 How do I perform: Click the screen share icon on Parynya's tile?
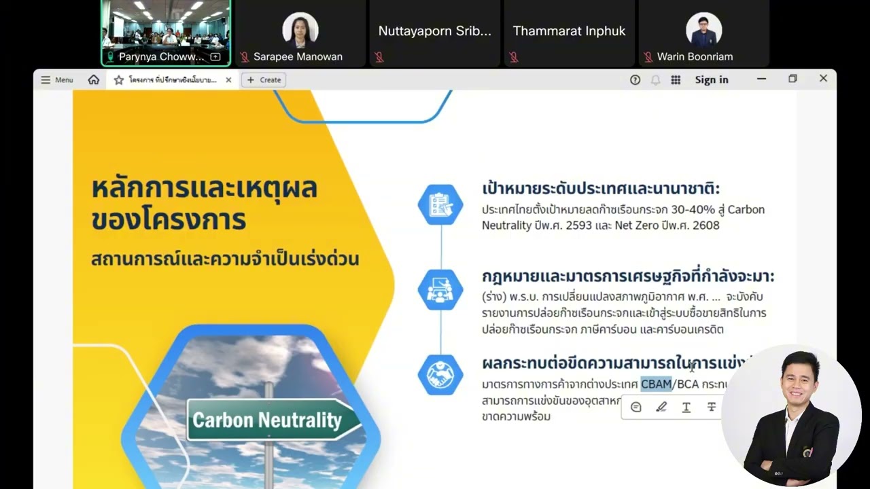pos(215,57)
